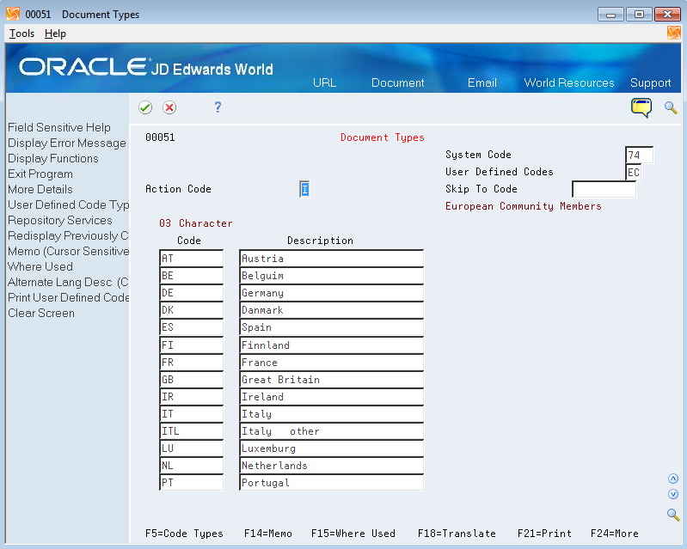
Task: Click the page down arrow icon
Action: (x=673, y=494)
